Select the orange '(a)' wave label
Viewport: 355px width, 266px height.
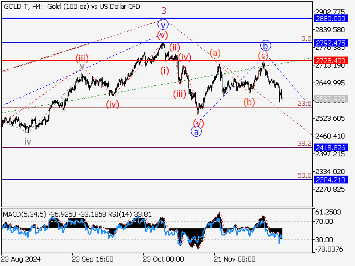(215, 53)
